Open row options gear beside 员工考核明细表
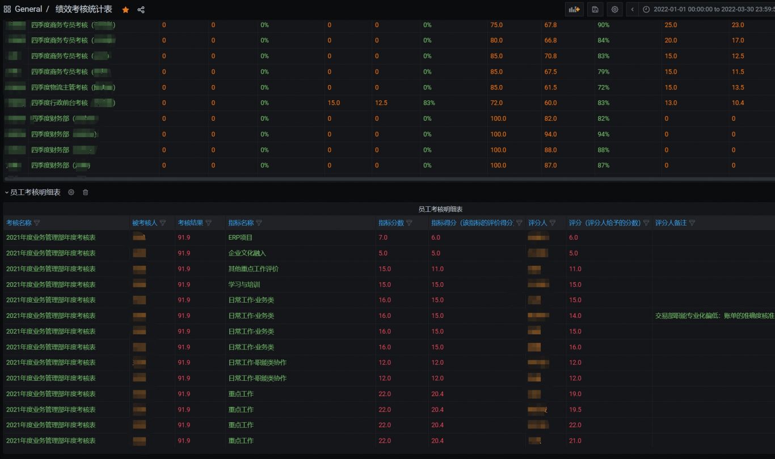The image size is (775, 459). pos(71,192)
